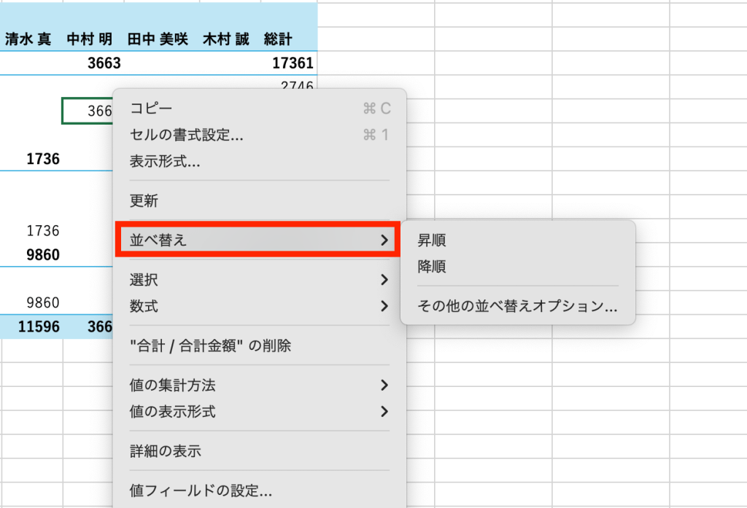Choose コピー from the context menu
This screenshot has height=508, width=747.
pos(152,109)
